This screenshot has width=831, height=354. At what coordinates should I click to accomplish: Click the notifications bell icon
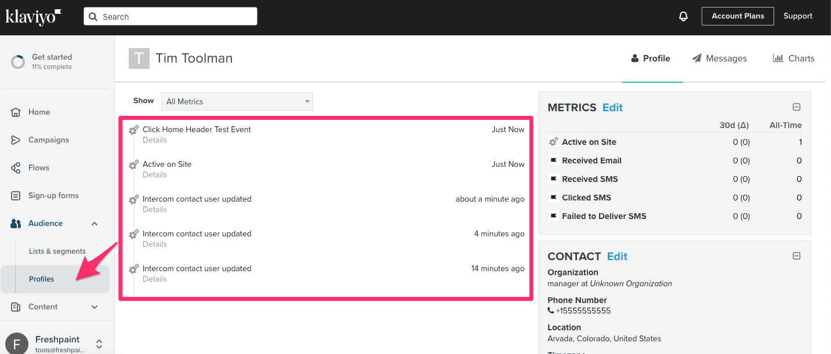(683, 16)
